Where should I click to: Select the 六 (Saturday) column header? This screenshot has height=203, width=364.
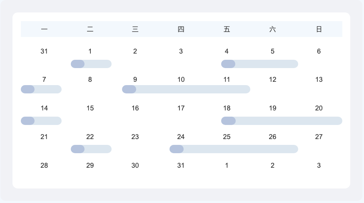click(272, 29)
